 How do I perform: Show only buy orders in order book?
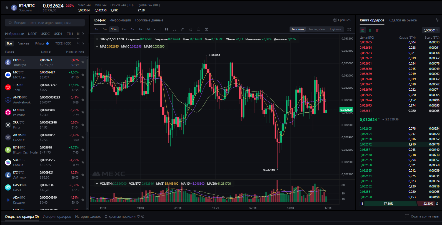click(x=370, y=30)
